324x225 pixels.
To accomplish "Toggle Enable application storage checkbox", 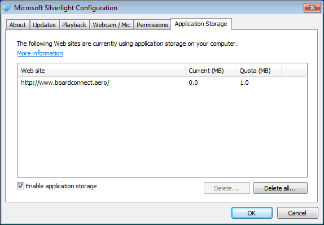I will point(20,186).
